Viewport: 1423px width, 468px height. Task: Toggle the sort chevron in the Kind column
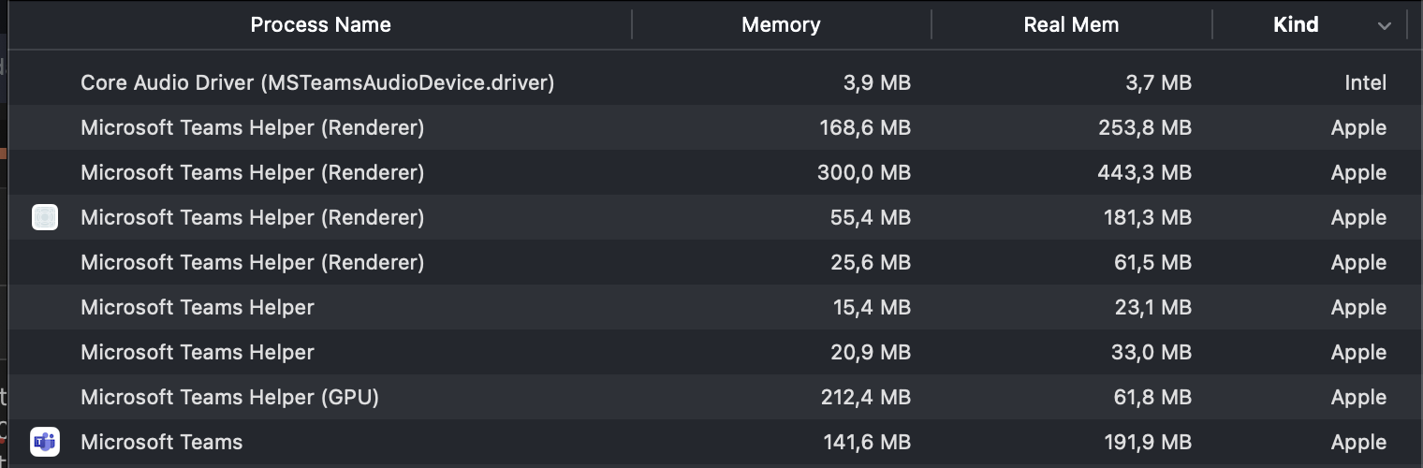1385,26
